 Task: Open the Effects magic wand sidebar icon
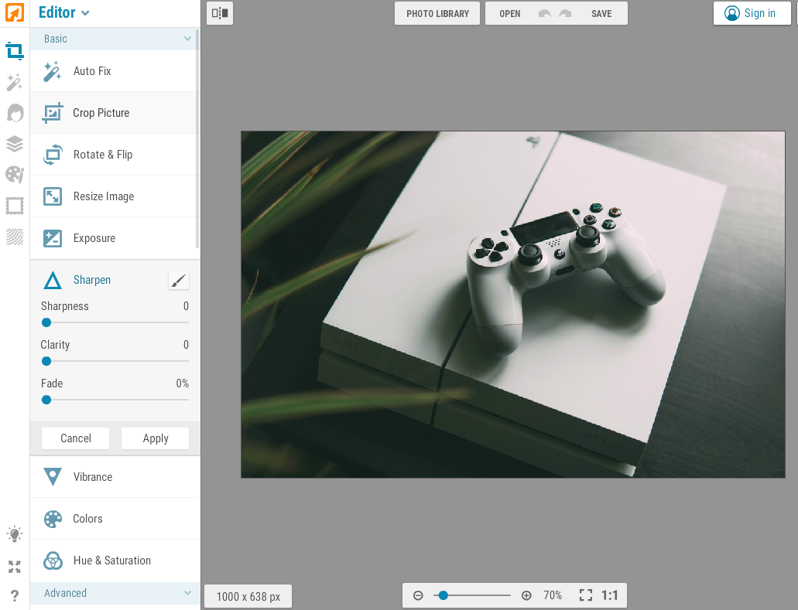tap(14, 82)
